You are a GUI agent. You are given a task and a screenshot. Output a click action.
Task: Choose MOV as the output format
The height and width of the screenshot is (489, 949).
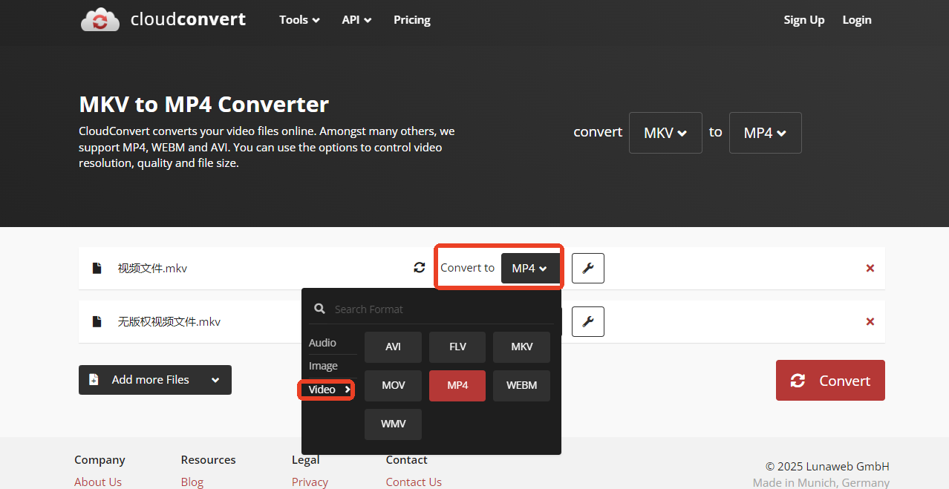393,386
